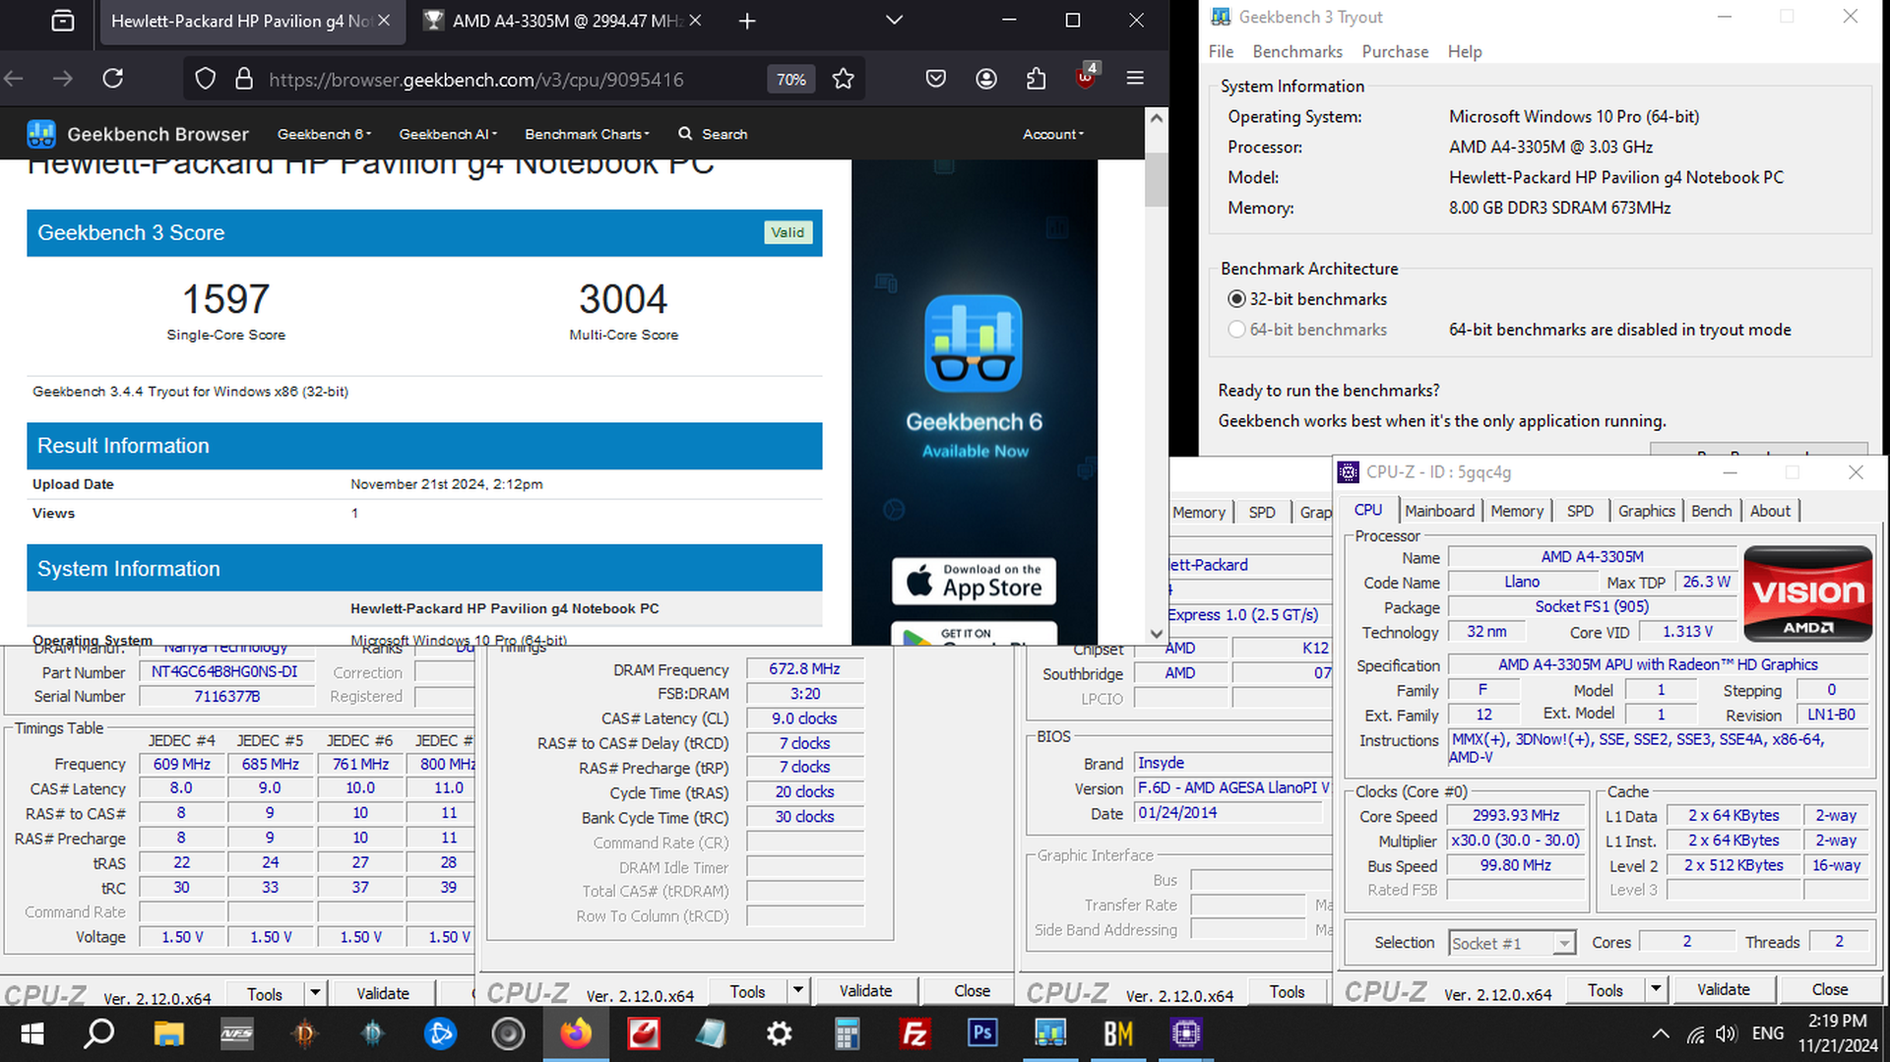Image resolution: width=1890 pixels, height=1062 pixels.
Task: Bookmark this page with star icon
Action: click(x=844, y=79)
